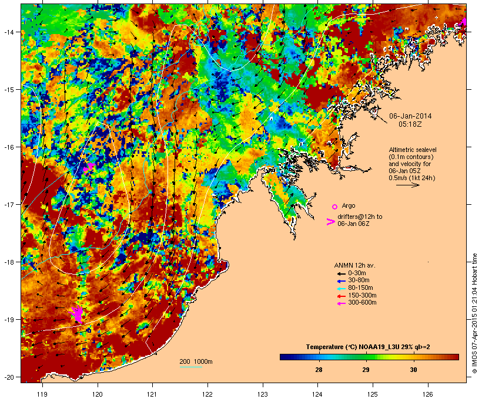
Task: Click the -15 latitude axis label
Action: [x=8, y=90]
